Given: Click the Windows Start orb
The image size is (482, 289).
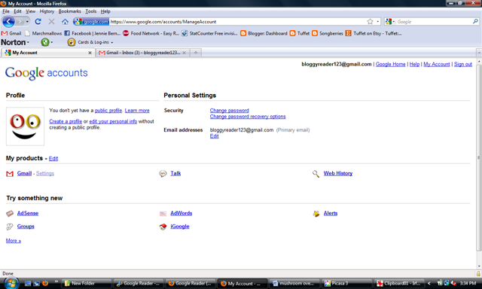Looking at the screenshot, I should click(11, 283).
